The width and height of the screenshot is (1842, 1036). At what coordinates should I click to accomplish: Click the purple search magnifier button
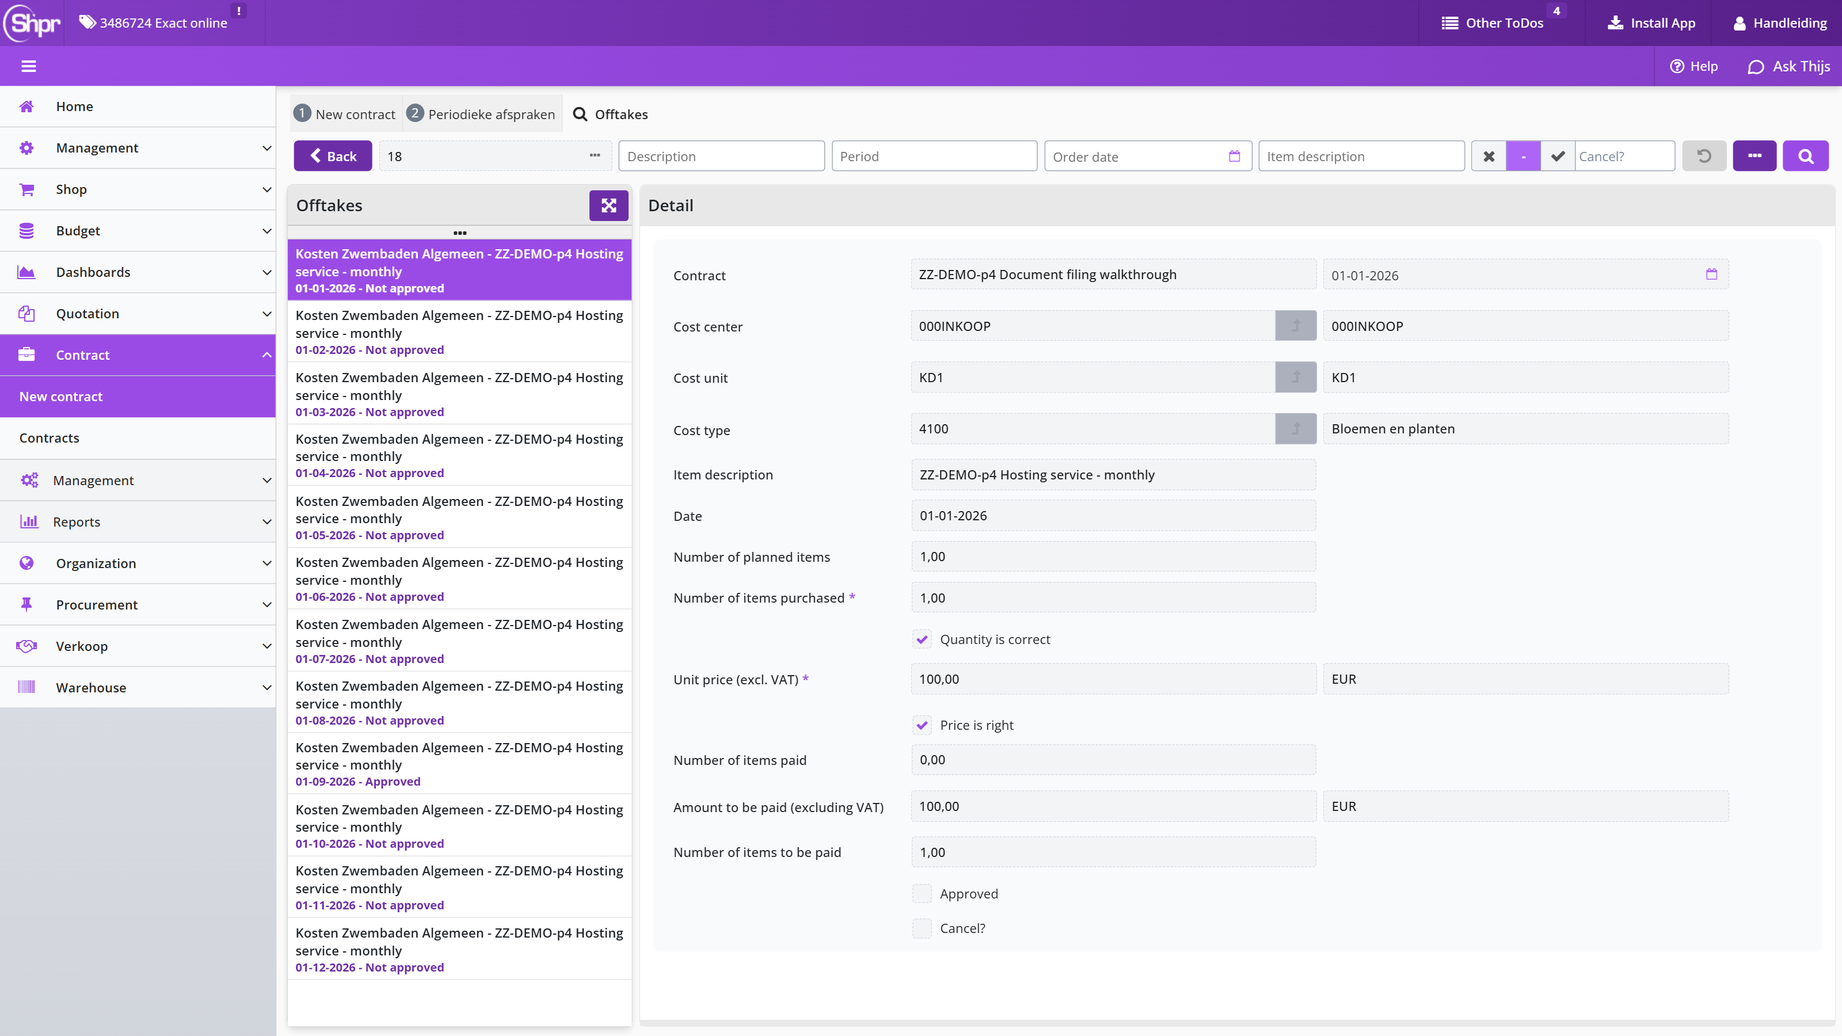coord(1806,156)
